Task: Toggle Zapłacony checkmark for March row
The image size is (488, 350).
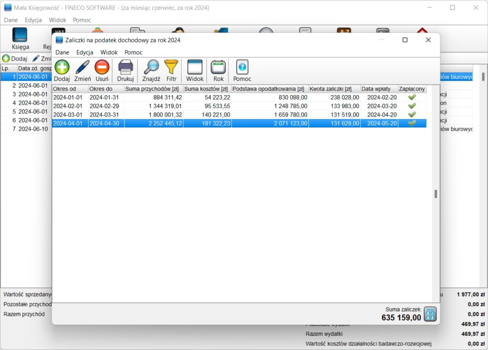Action: coord(412,115)
